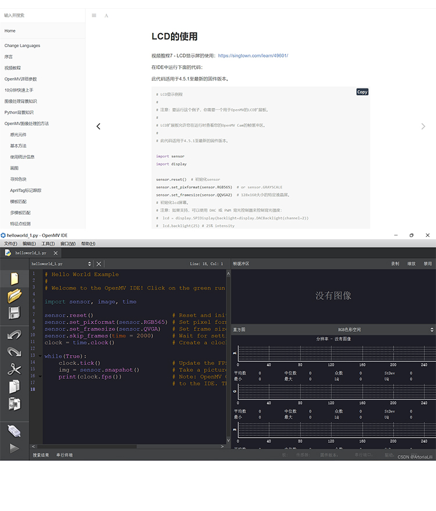Click the red channel icon beside first histogram
436x511 pixels.
pyautogui.click(x=234, y=353)
